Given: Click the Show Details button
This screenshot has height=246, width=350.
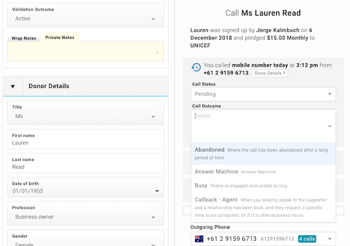Looking at the screenshot, I should click(x=270, y=73).
